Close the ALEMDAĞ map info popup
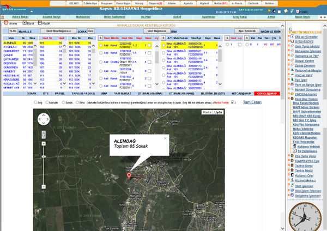 (x=165, y=138)
